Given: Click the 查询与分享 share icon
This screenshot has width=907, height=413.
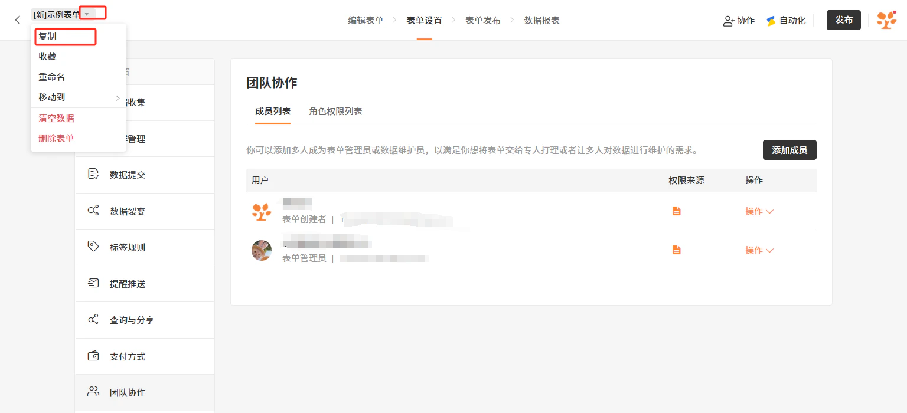Looking at the screenshot, I should (x=93, y=319).
